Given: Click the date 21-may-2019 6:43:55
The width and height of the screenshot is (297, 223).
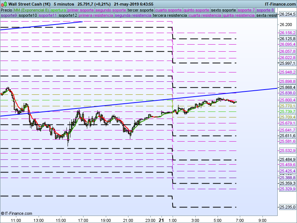Looking at the screenshot, I should pos(134,4).
